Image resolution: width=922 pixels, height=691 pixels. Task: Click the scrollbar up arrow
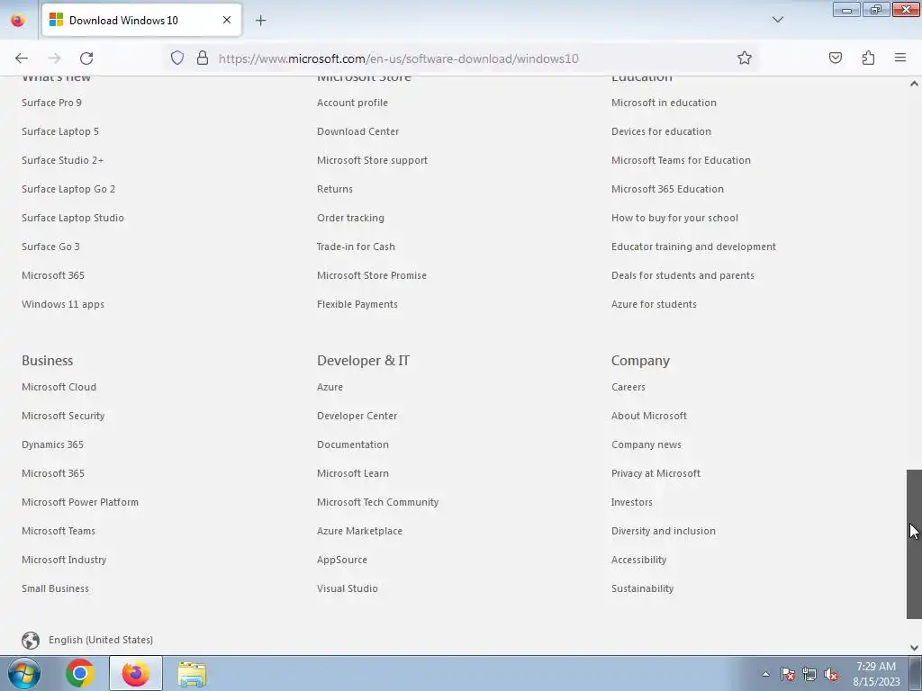point(914,84)
